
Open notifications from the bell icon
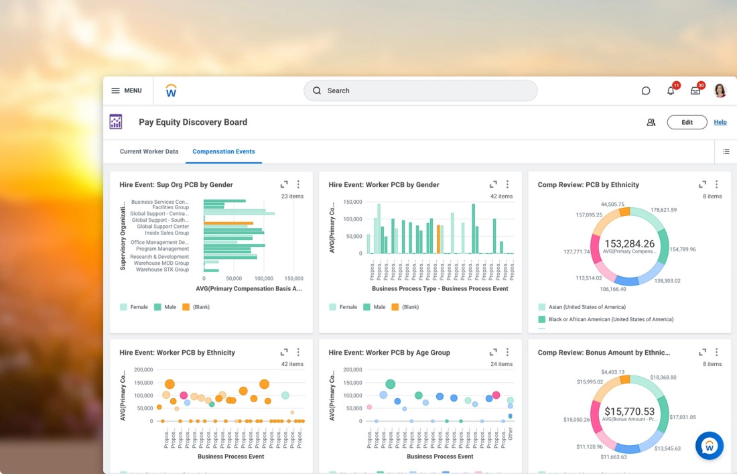coord(670,91)
